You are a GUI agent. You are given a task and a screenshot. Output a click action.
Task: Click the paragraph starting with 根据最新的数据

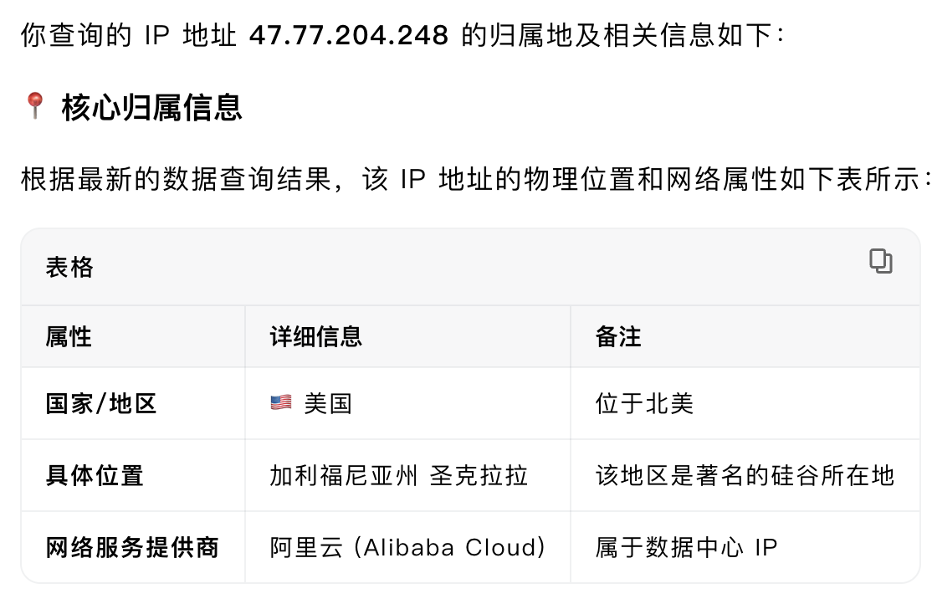tap(469, 179)
